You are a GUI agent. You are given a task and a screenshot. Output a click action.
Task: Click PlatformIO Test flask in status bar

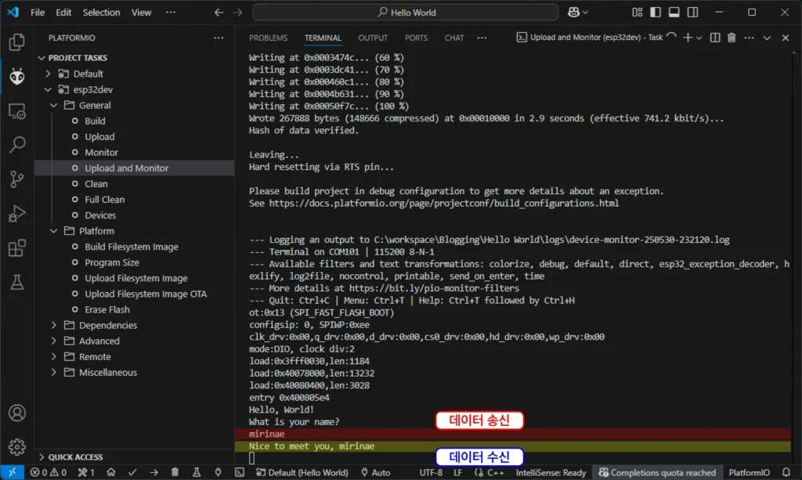197,472
